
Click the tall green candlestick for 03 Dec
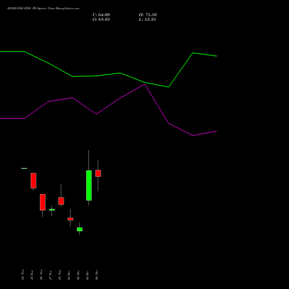89,186
